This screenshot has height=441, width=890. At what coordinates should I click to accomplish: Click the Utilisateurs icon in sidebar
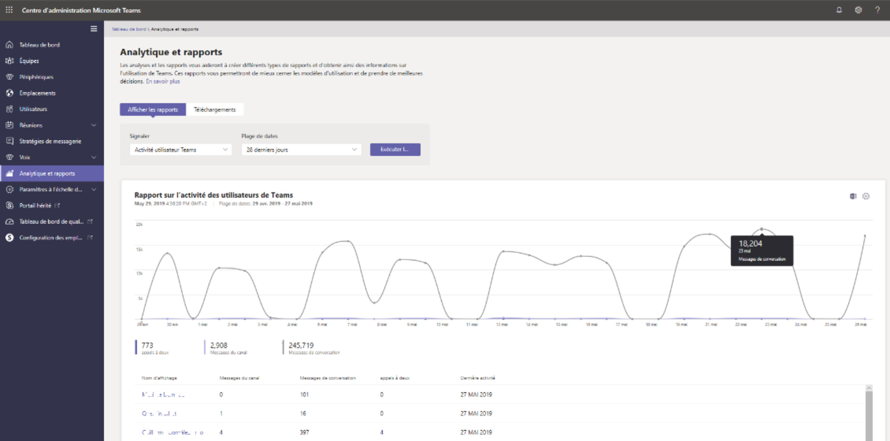pyautogui.click(x=10, y=109)
